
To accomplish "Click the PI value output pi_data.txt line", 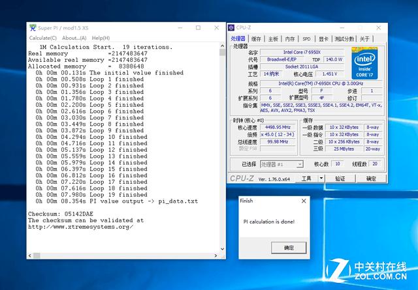I will click(x=117, y=201).
